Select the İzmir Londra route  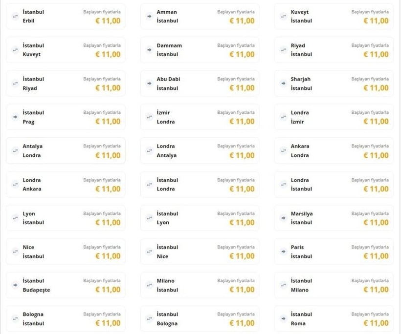(166, 117)
